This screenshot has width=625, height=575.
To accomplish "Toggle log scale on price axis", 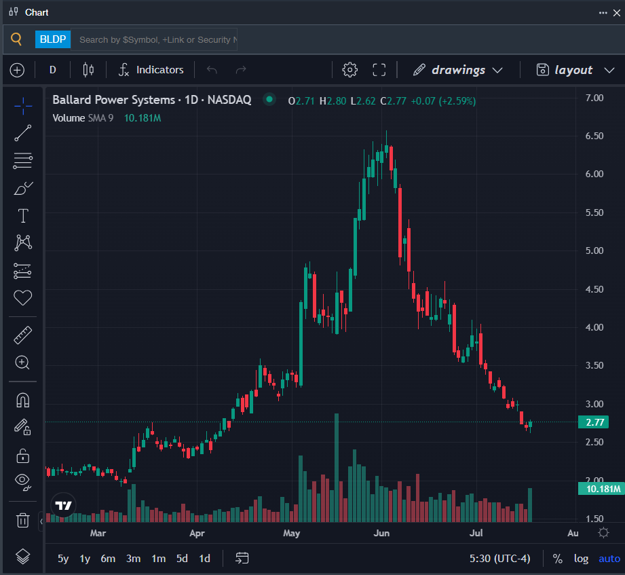I will click(581, 559).
